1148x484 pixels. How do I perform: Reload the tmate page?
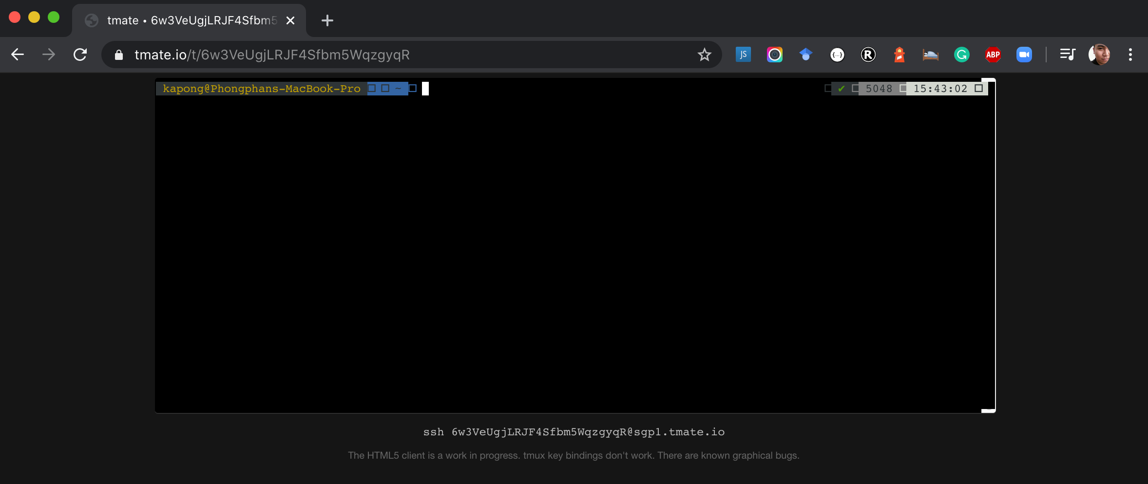[x=80, y=54]
